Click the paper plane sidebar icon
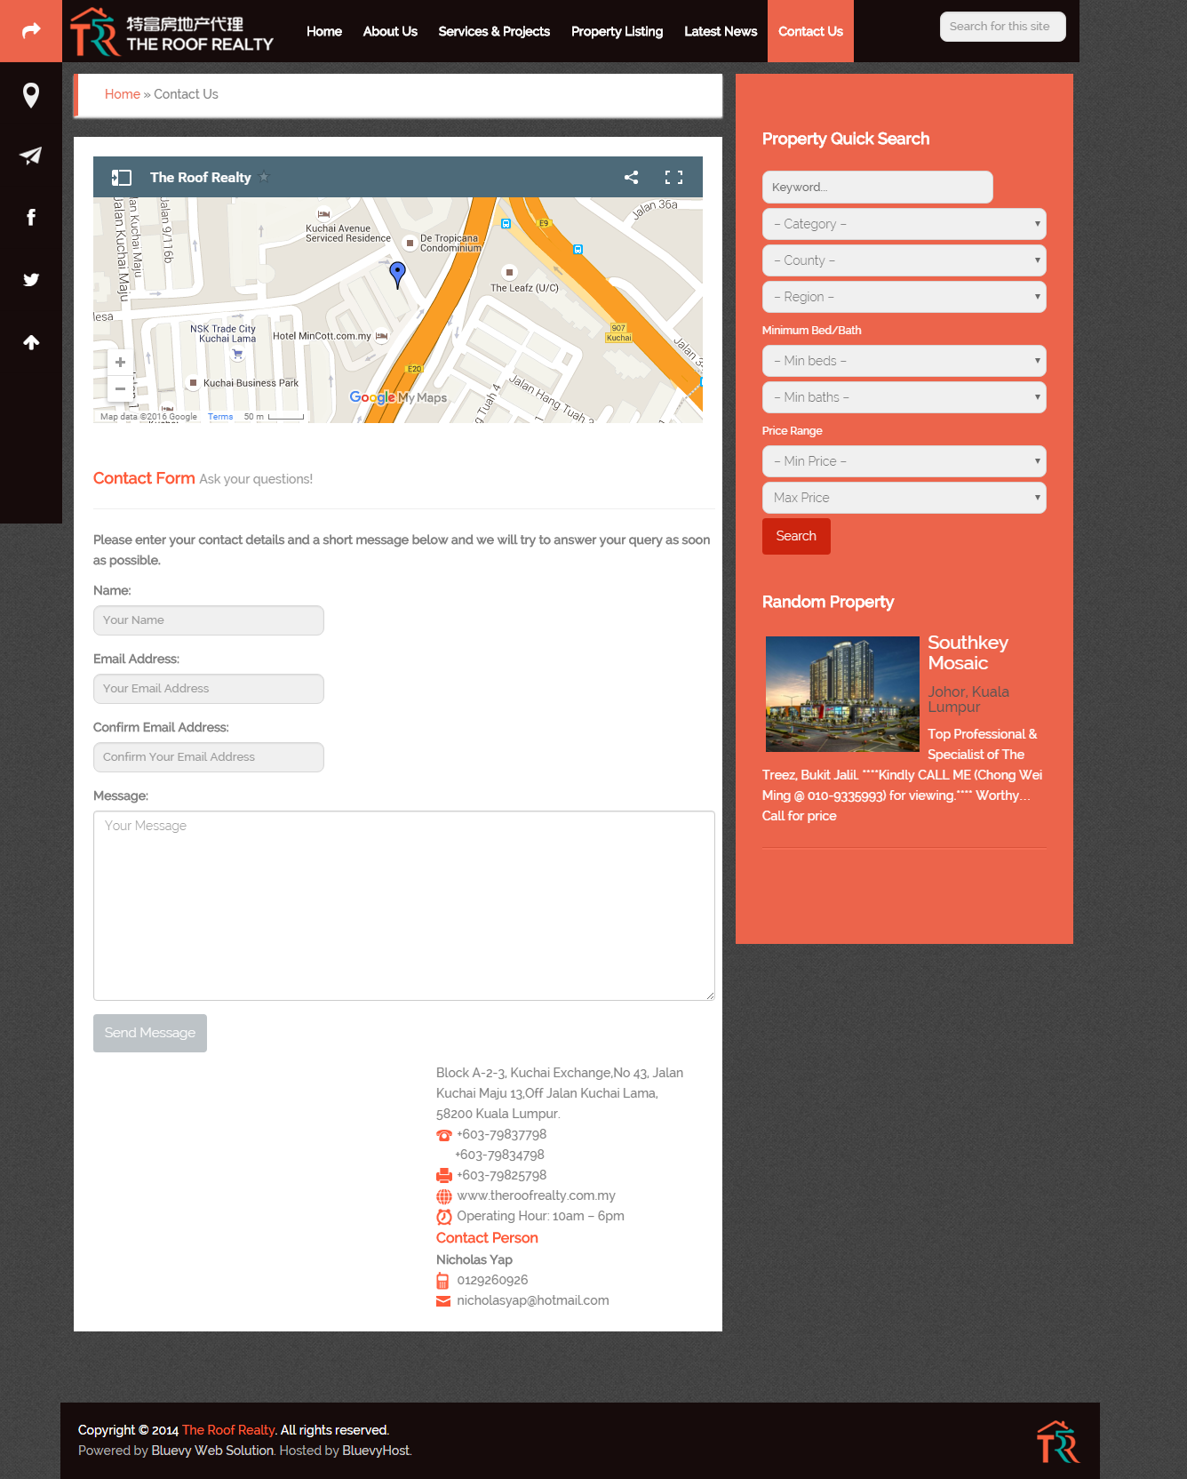 point(31,156)
